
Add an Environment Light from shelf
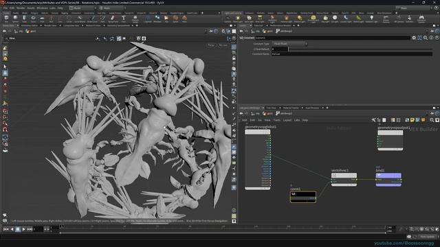[313, 19]
